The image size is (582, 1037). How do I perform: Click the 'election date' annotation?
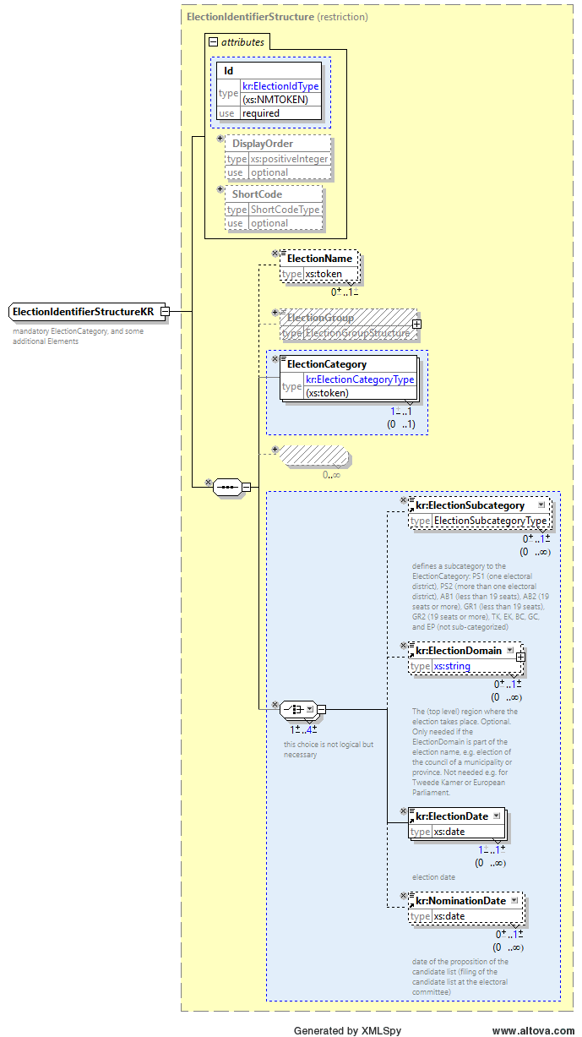click(434, 877)
